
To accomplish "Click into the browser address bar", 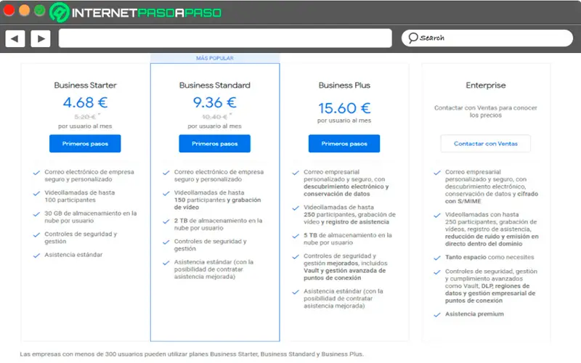I will (x=225, y=38).
